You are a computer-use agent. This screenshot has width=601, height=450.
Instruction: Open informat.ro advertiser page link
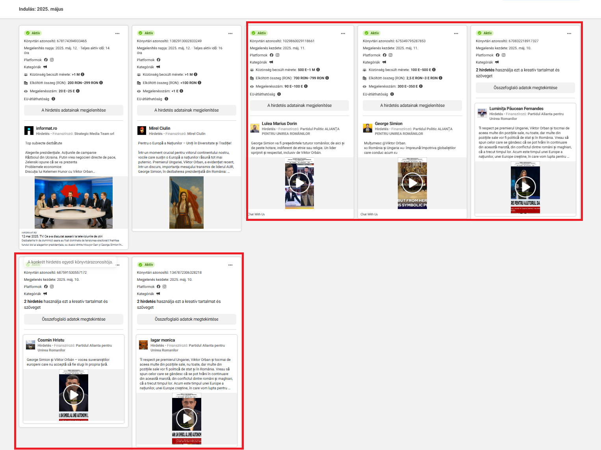coord(46,129)
